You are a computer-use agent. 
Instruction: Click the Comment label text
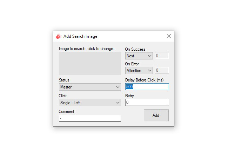coord(66,112)
